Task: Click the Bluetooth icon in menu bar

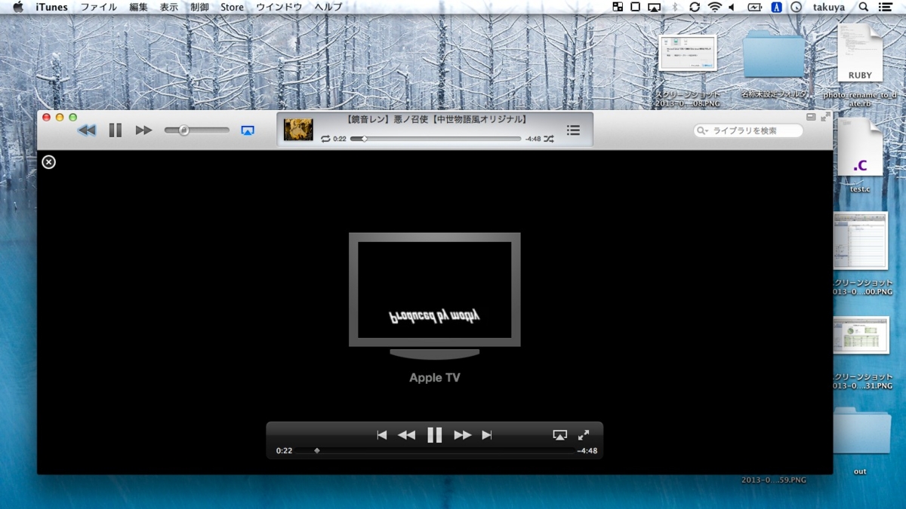Action: 675,7
